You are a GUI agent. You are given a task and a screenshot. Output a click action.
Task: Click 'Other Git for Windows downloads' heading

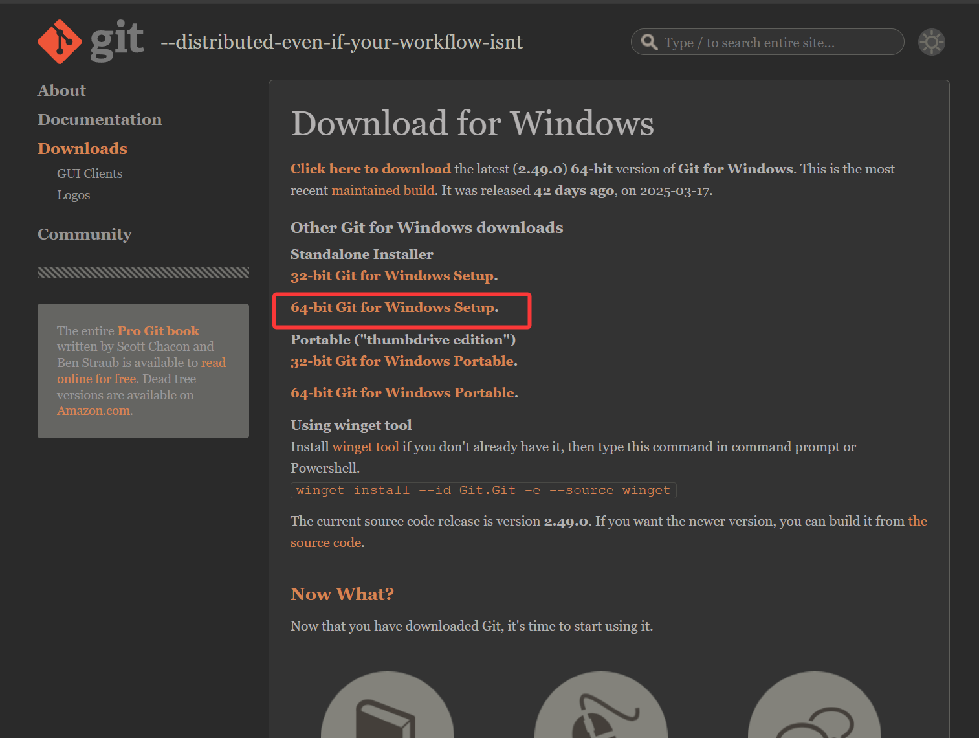tap(427, 228)
